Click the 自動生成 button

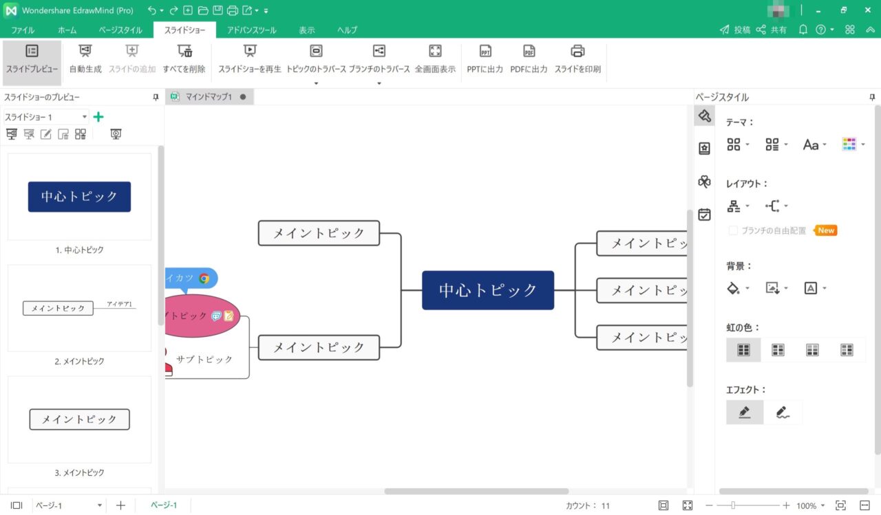85,60
